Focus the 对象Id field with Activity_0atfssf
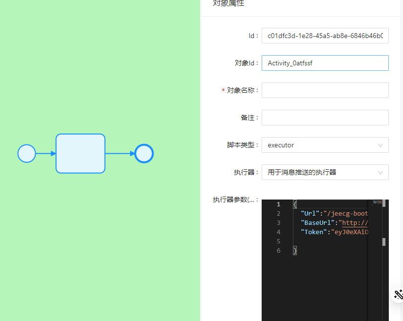 [x=325, y=63]
